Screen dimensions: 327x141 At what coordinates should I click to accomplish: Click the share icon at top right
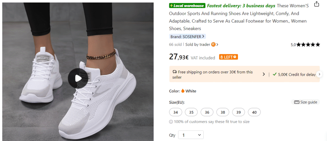[x=316, y=4]
